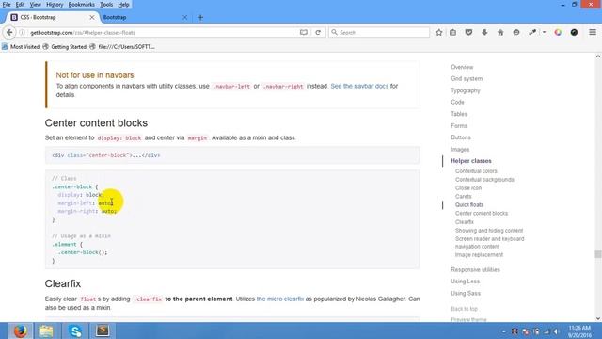Jump to Tables in the sidebar

(x=459, y=114)
